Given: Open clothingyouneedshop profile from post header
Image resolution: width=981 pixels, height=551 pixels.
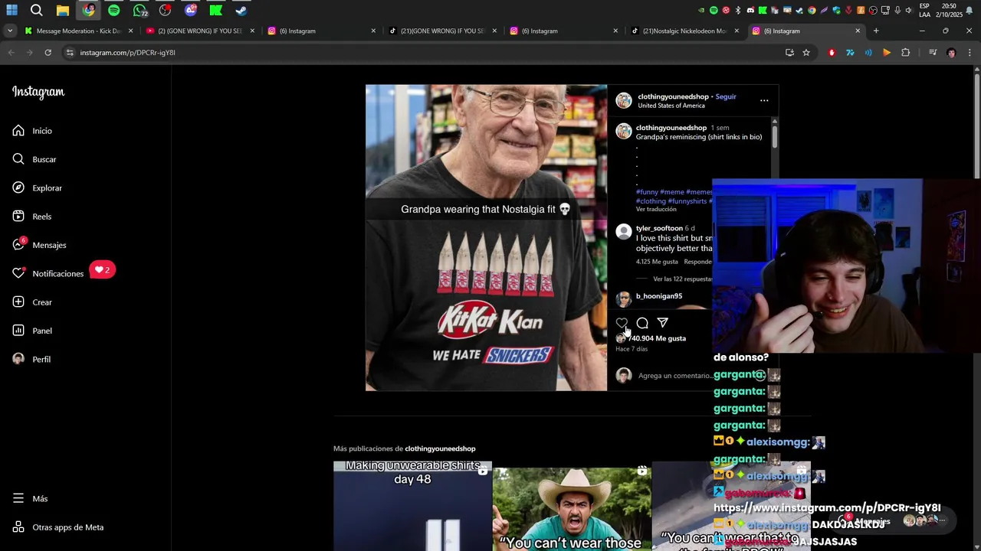Looking at the screenshot, I should pos(673,96).
